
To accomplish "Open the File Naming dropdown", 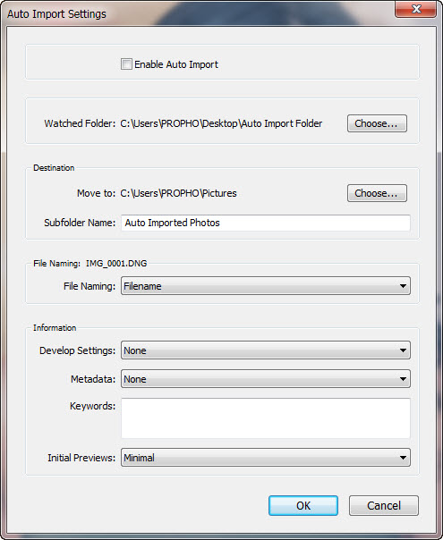I will 266,286.
